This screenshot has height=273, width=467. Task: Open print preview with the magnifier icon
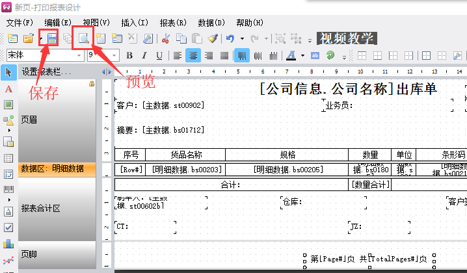click(83, 39)
